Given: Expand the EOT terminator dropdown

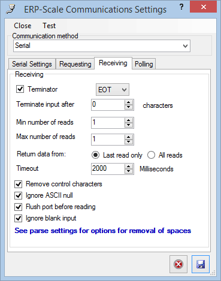Looking at the screenshot, I should coord(113,90).
